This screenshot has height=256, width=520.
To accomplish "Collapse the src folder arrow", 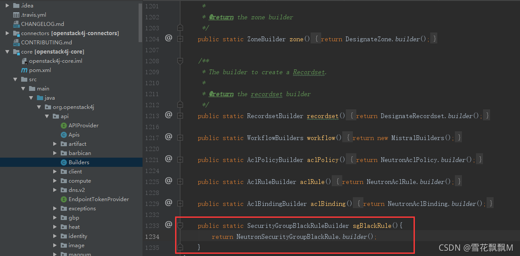I will tap(15, 79).
